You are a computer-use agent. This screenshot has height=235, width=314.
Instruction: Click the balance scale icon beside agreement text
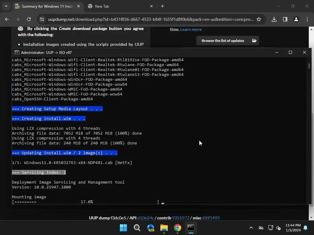point(21,28)
